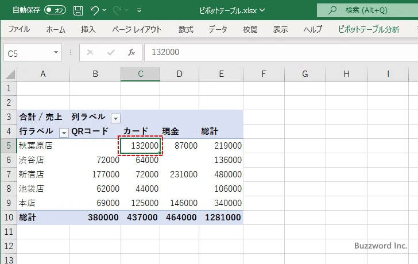Switch to the 挿入 tab
This screenshot has width=418, height=264.
88,29
